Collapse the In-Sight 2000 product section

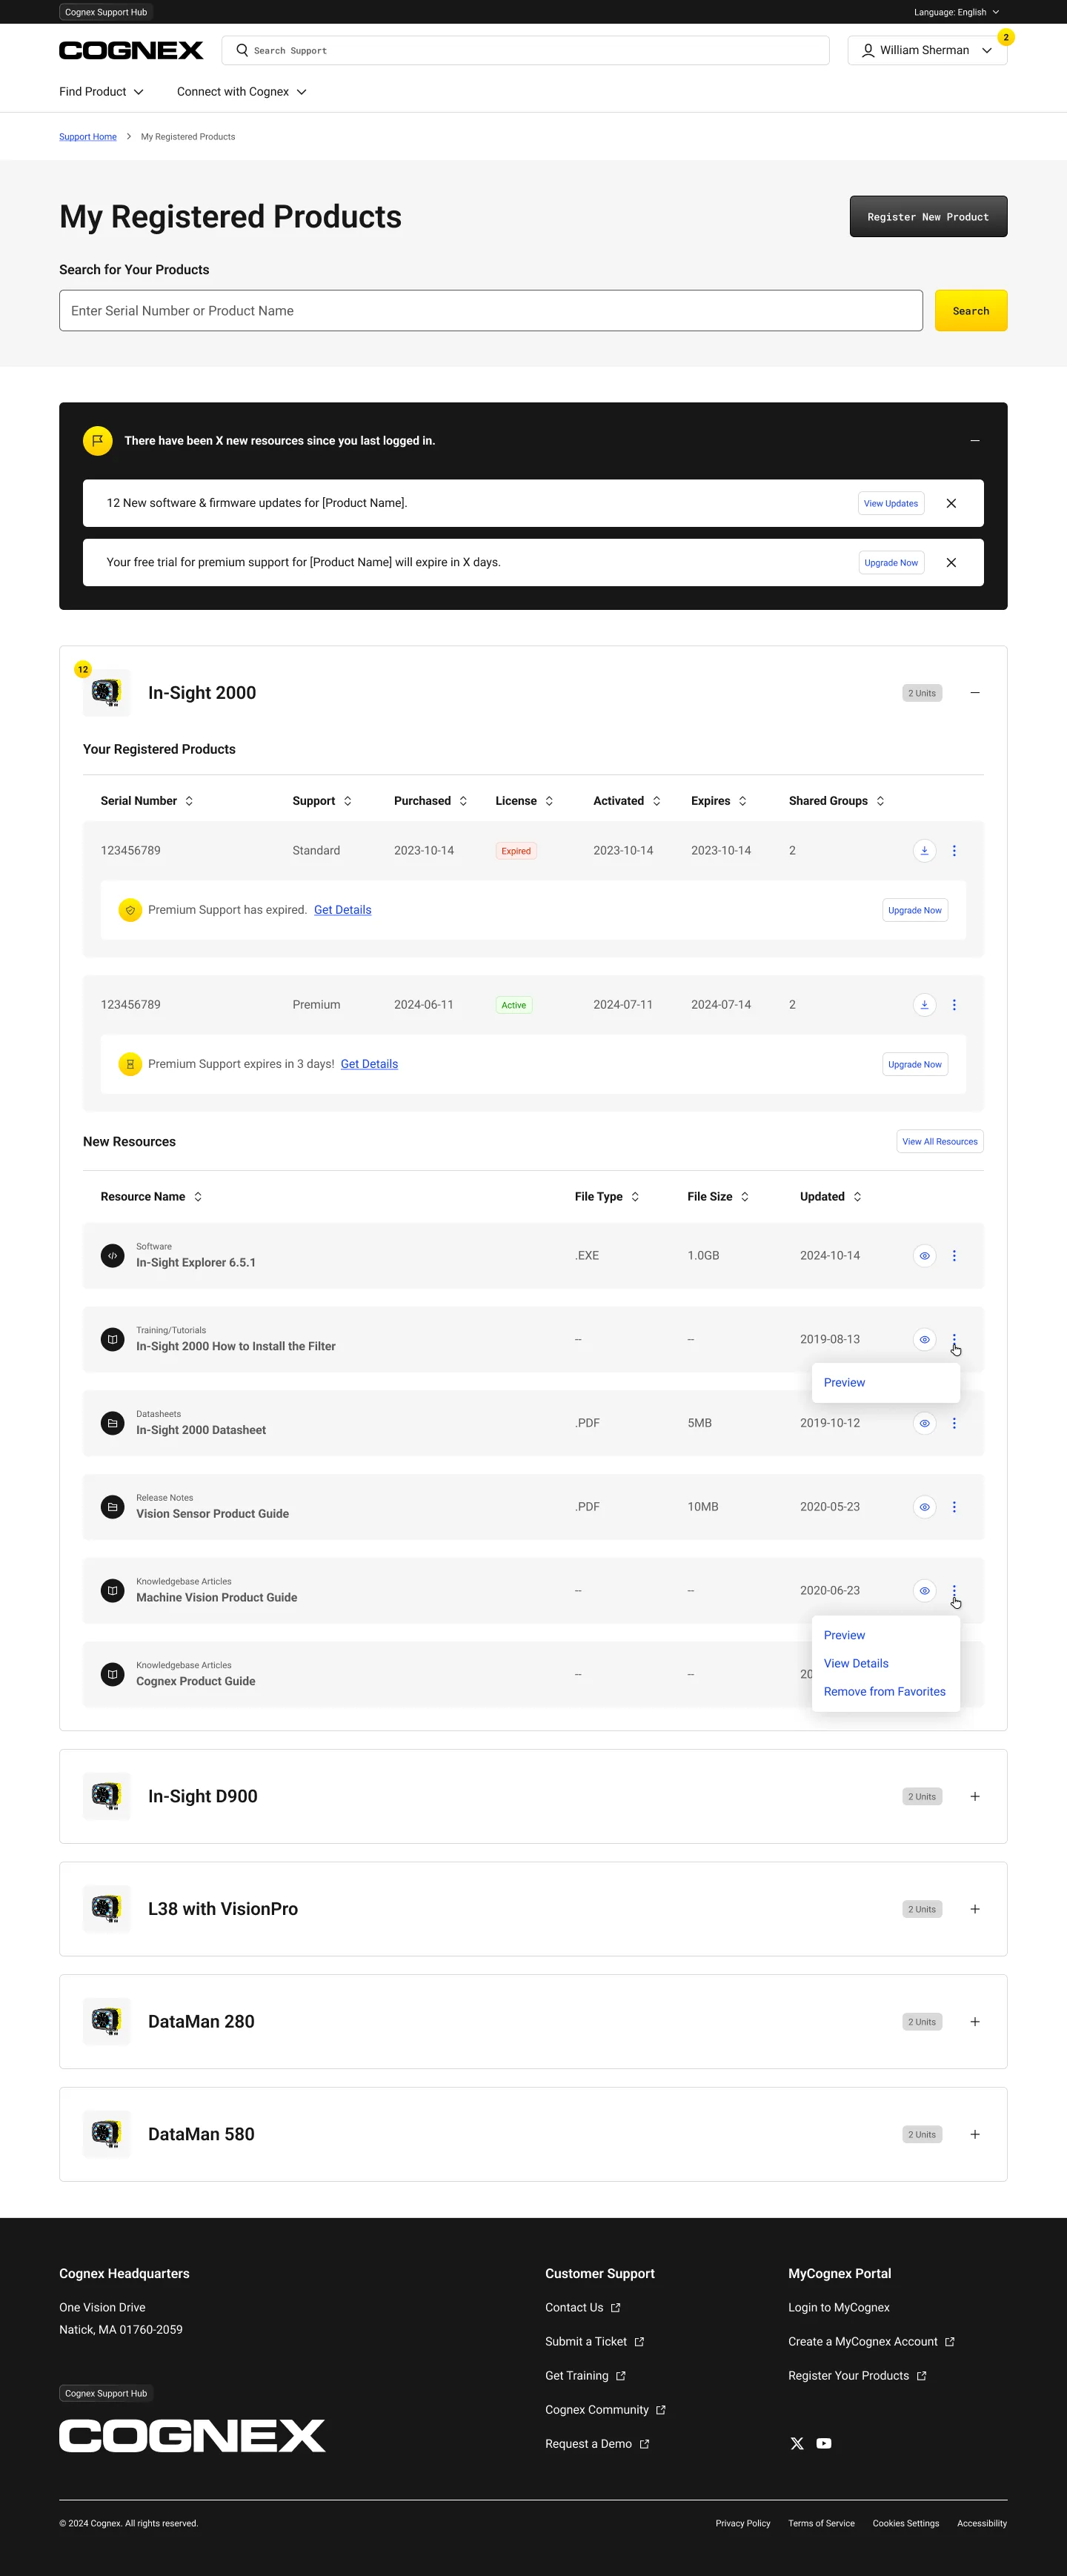pyautogui.click(x=975, y=693)
